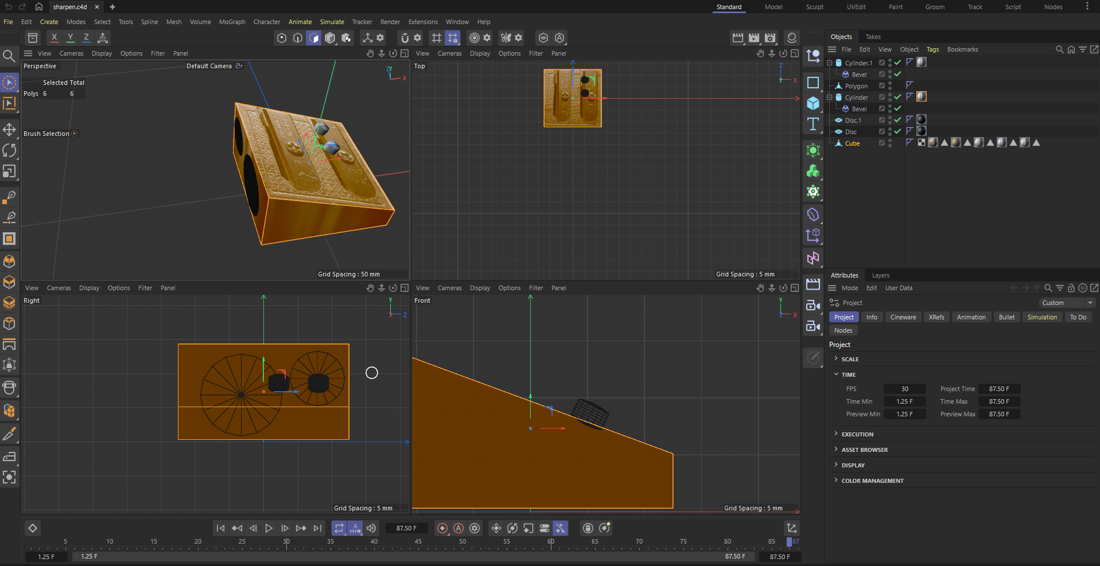Disable the green checkmark on Disc.1
The width and height of the screenshot is (1100, 566).
tap(897, 120)
